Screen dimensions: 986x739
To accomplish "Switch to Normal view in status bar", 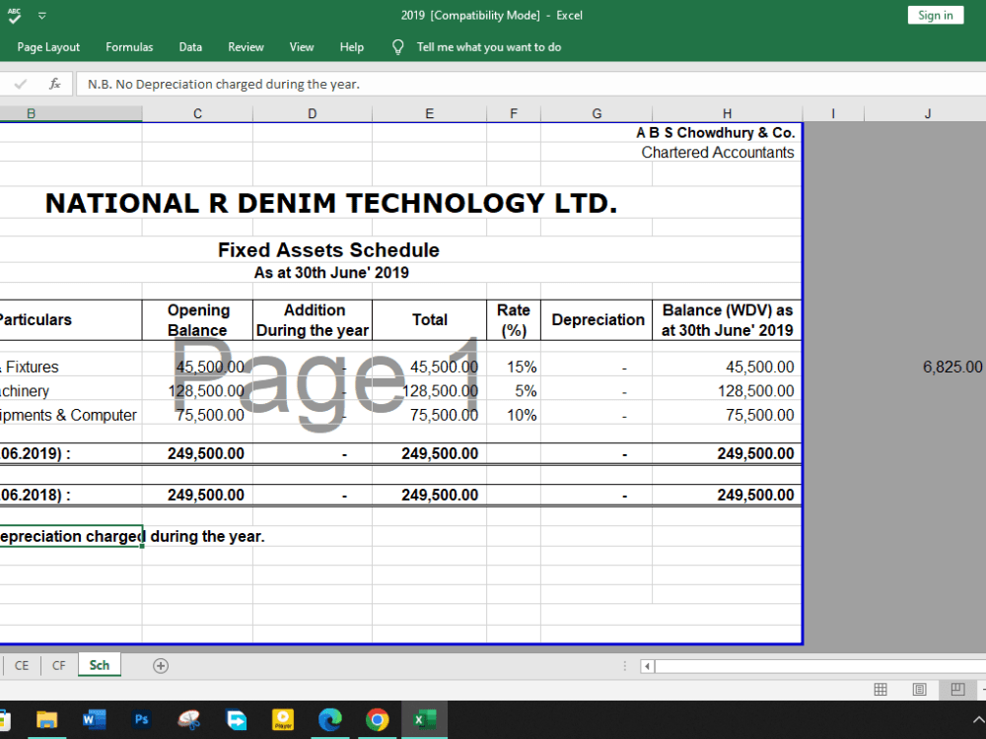I will [880, 690].
